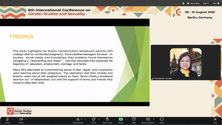Expand video options arrow next to Video
The image size is (222, 125).
26,119
